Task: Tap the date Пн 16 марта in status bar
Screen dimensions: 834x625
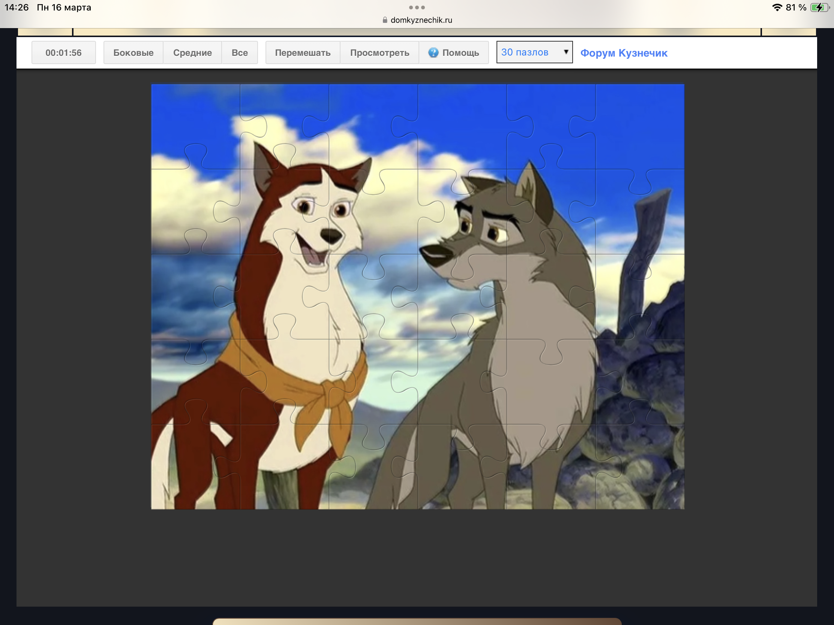Action: pos(64,7)
